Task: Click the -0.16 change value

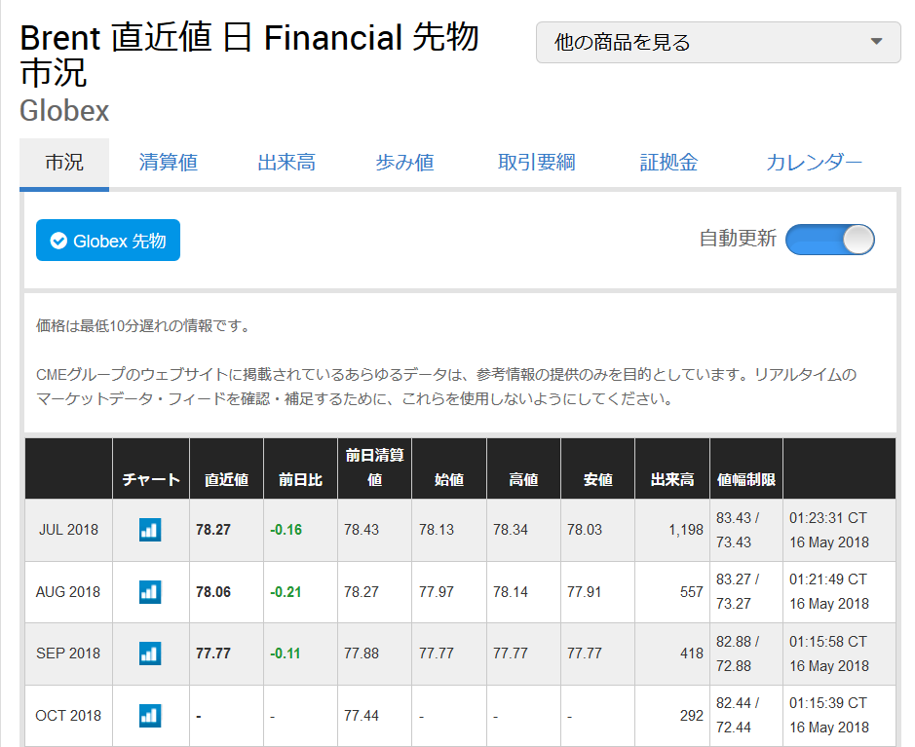Action: tap(286, 530)
